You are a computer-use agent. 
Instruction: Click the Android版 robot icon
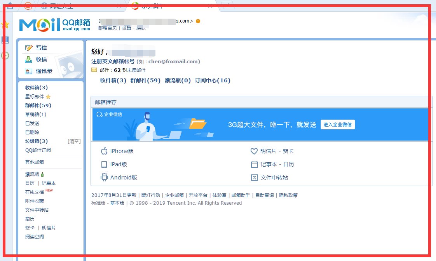(104, 177)
